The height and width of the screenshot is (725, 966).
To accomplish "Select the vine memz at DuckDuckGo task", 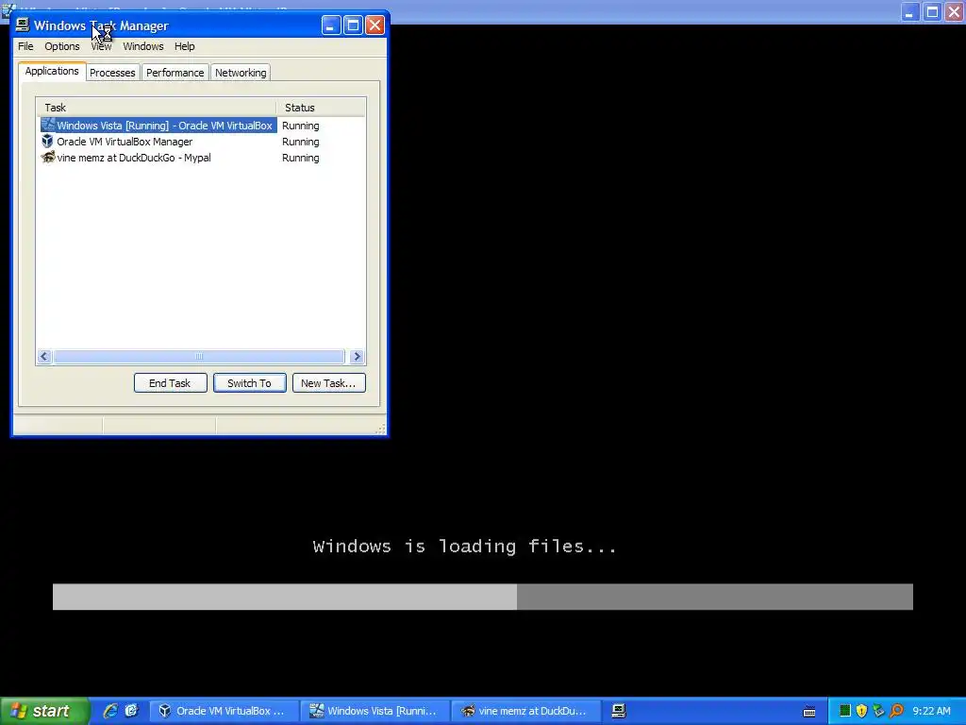I will pos(202,158).
